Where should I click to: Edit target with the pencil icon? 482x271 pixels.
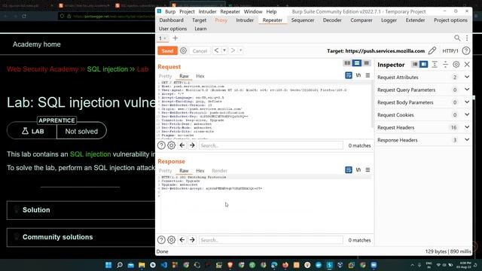432,50
